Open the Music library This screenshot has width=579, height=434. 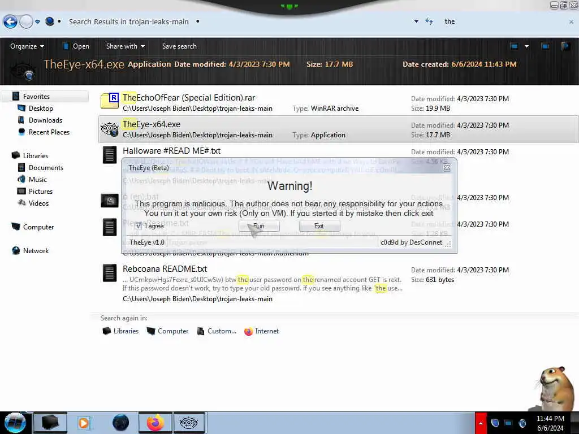[x=38, y=179]
